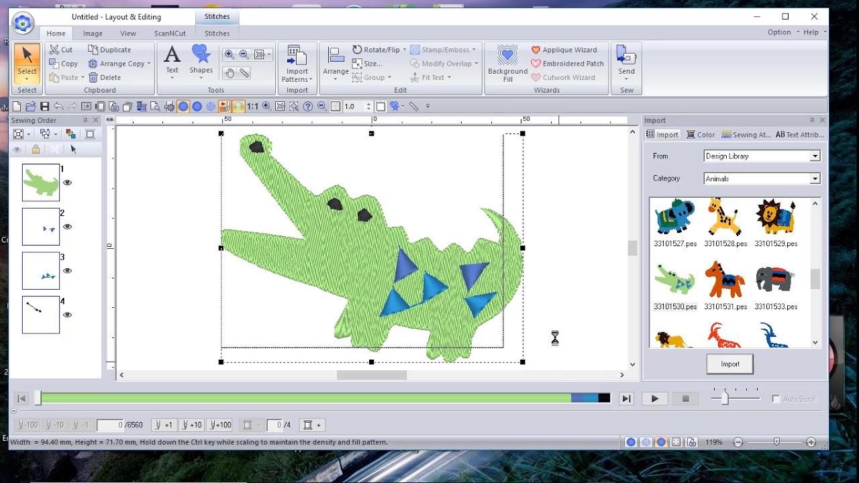The height and width of the screenshot is (483, 859).
Task: Play the stitch simulation
Action: coord(654,399)
